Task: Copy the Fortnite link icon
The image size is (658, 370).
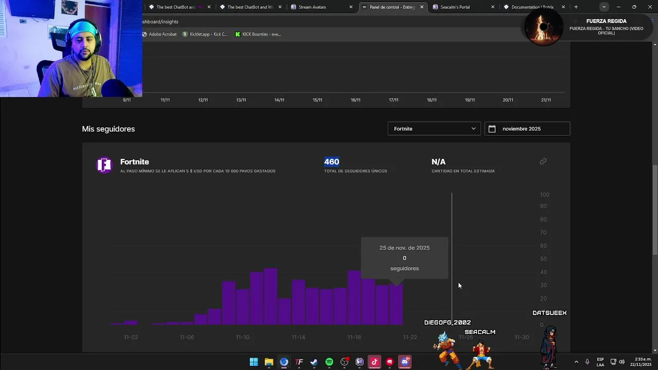Action: [543, 161]
